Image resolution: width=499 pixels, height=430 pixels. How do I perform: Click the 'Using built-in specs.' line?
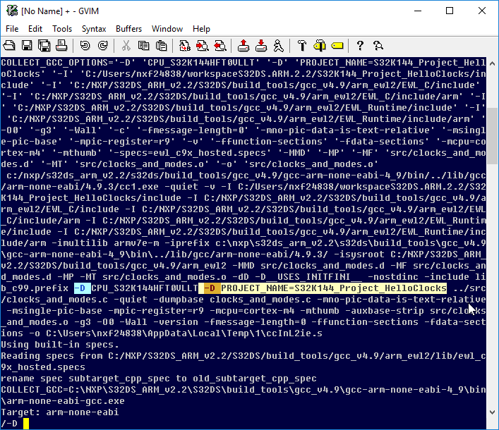click(60, 345)
